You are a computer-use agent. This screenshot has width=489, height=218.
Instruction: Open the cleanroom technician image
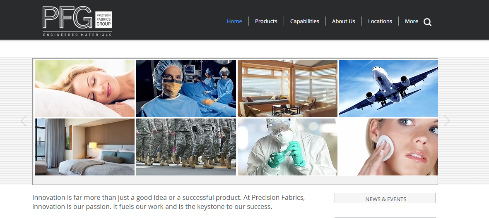coord(287,147)
